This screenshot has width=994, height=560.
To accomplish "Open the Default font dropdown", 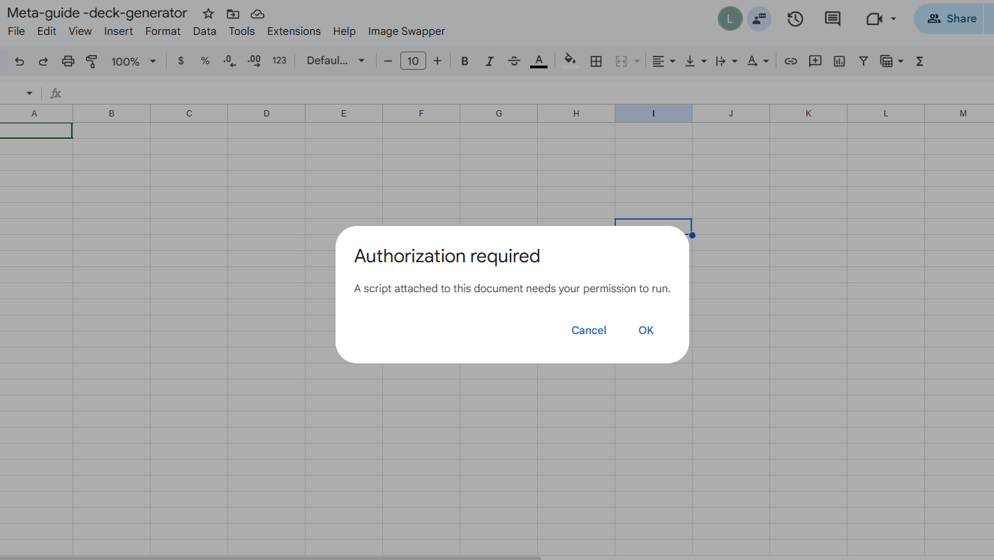I will (x=336, y=61).
